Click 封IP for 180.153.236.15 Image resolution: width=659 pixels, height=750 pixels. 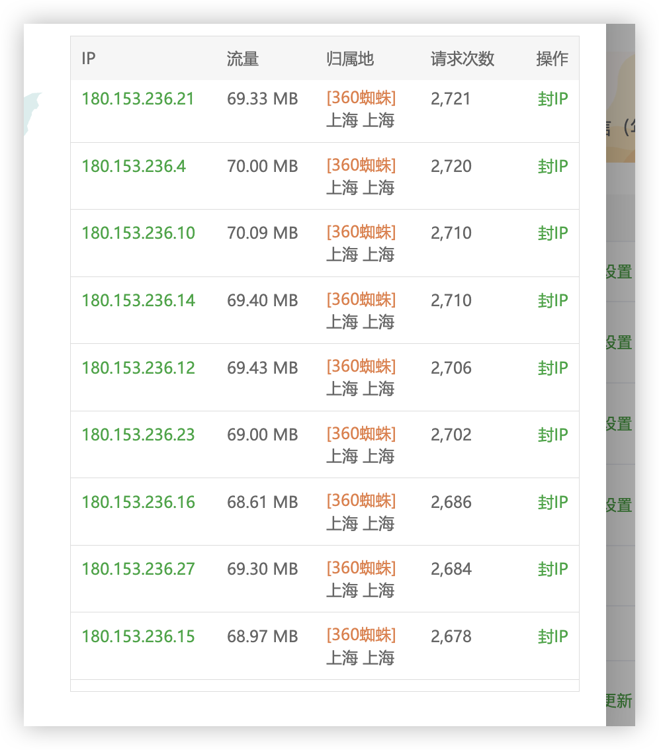pos(552,637)
